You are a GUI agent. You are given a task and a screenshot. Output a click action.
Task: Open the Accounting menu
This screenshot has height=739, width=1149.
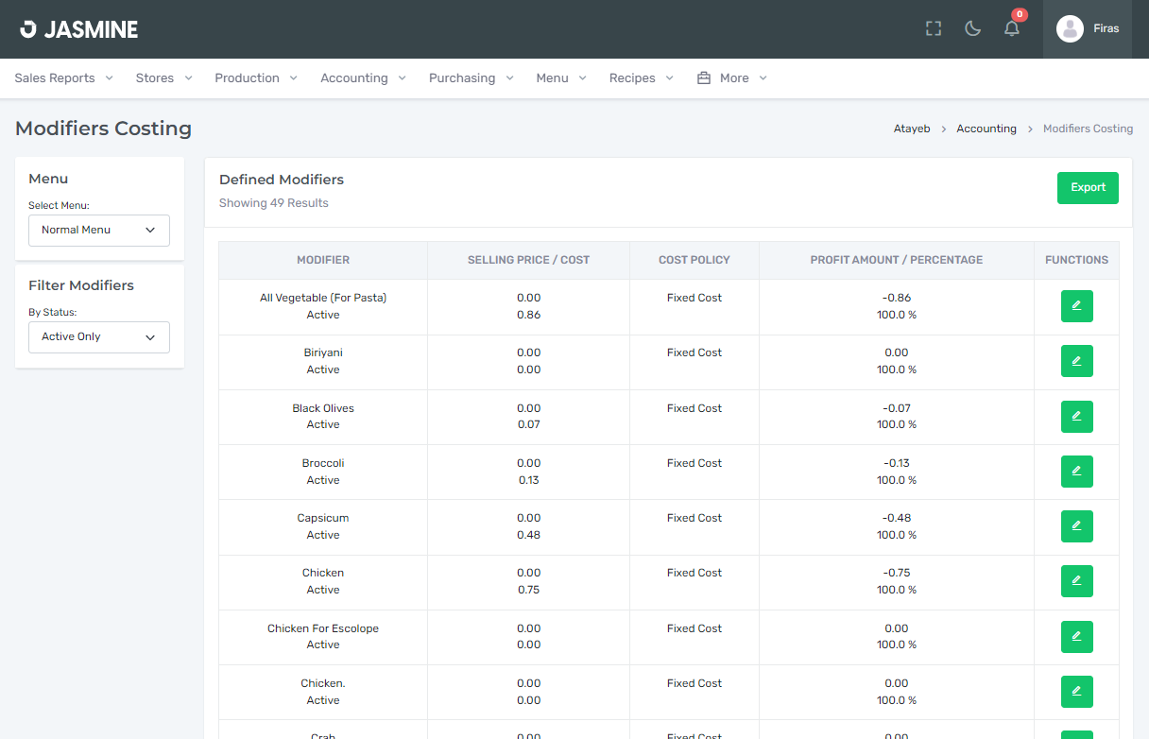pyautogui.click(x=363, y=78)
